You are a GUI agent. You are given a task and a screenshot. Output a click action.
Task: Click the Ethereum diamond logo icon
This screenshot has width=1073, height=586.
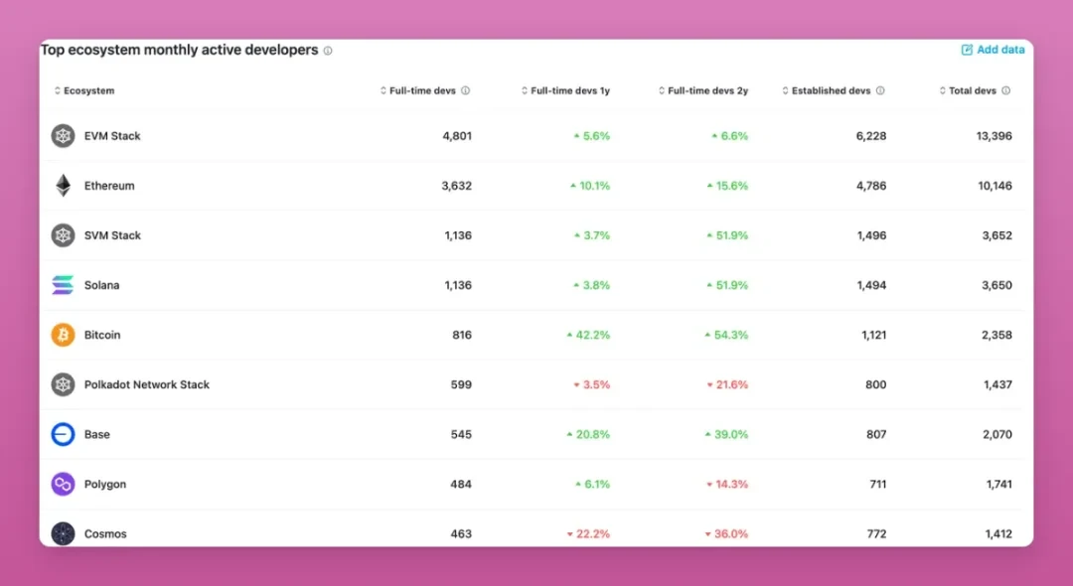click(63, 186)
